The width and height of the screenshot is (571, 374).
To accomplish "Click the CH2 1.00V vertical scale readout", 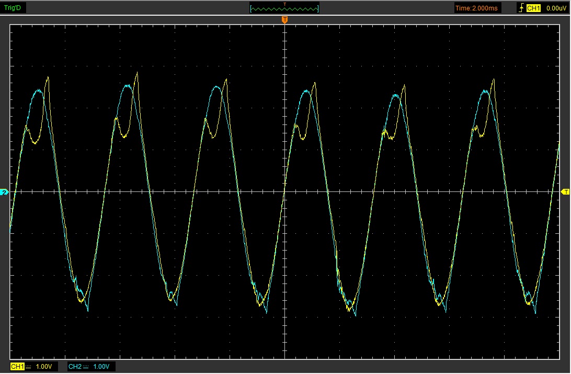I will (101, 367).
